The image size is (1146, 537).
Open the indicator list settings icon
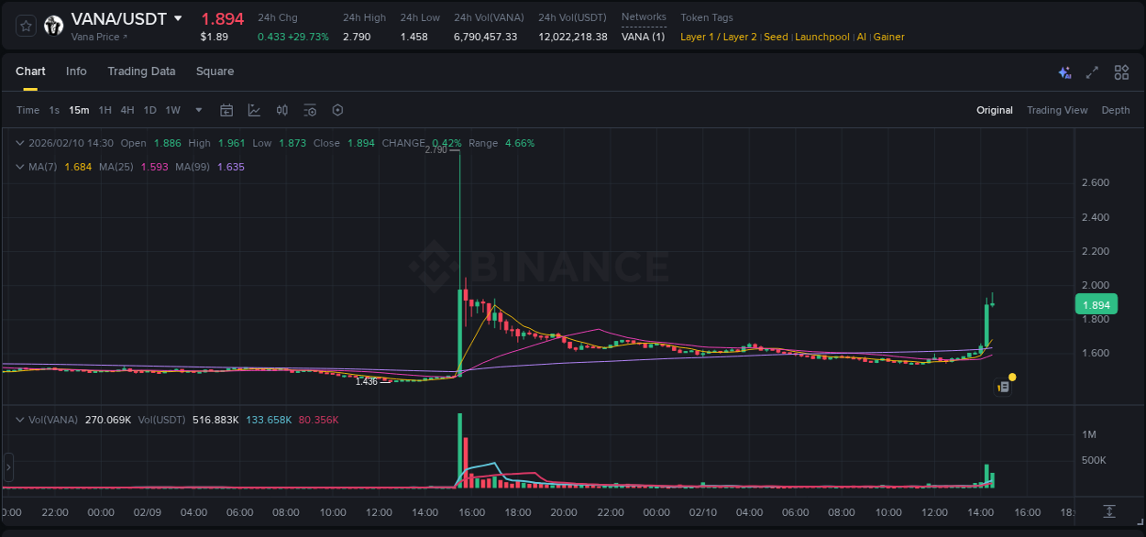(x=310, y=110)
